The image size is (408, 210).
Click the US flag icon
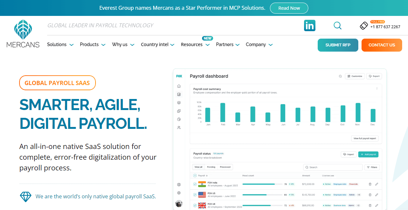pyautogui.click(x=202, y=195)
